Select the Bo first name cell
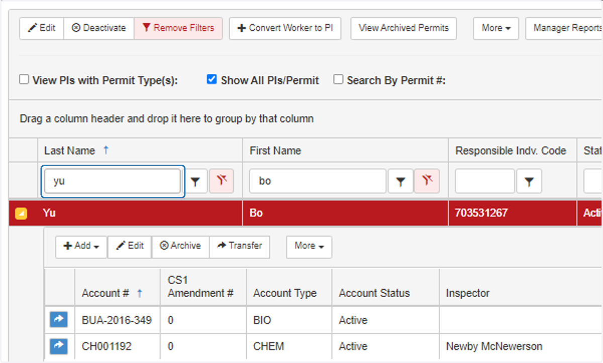Screen dimensions: 603x363 pyautogui.click(x=345, y=213)
